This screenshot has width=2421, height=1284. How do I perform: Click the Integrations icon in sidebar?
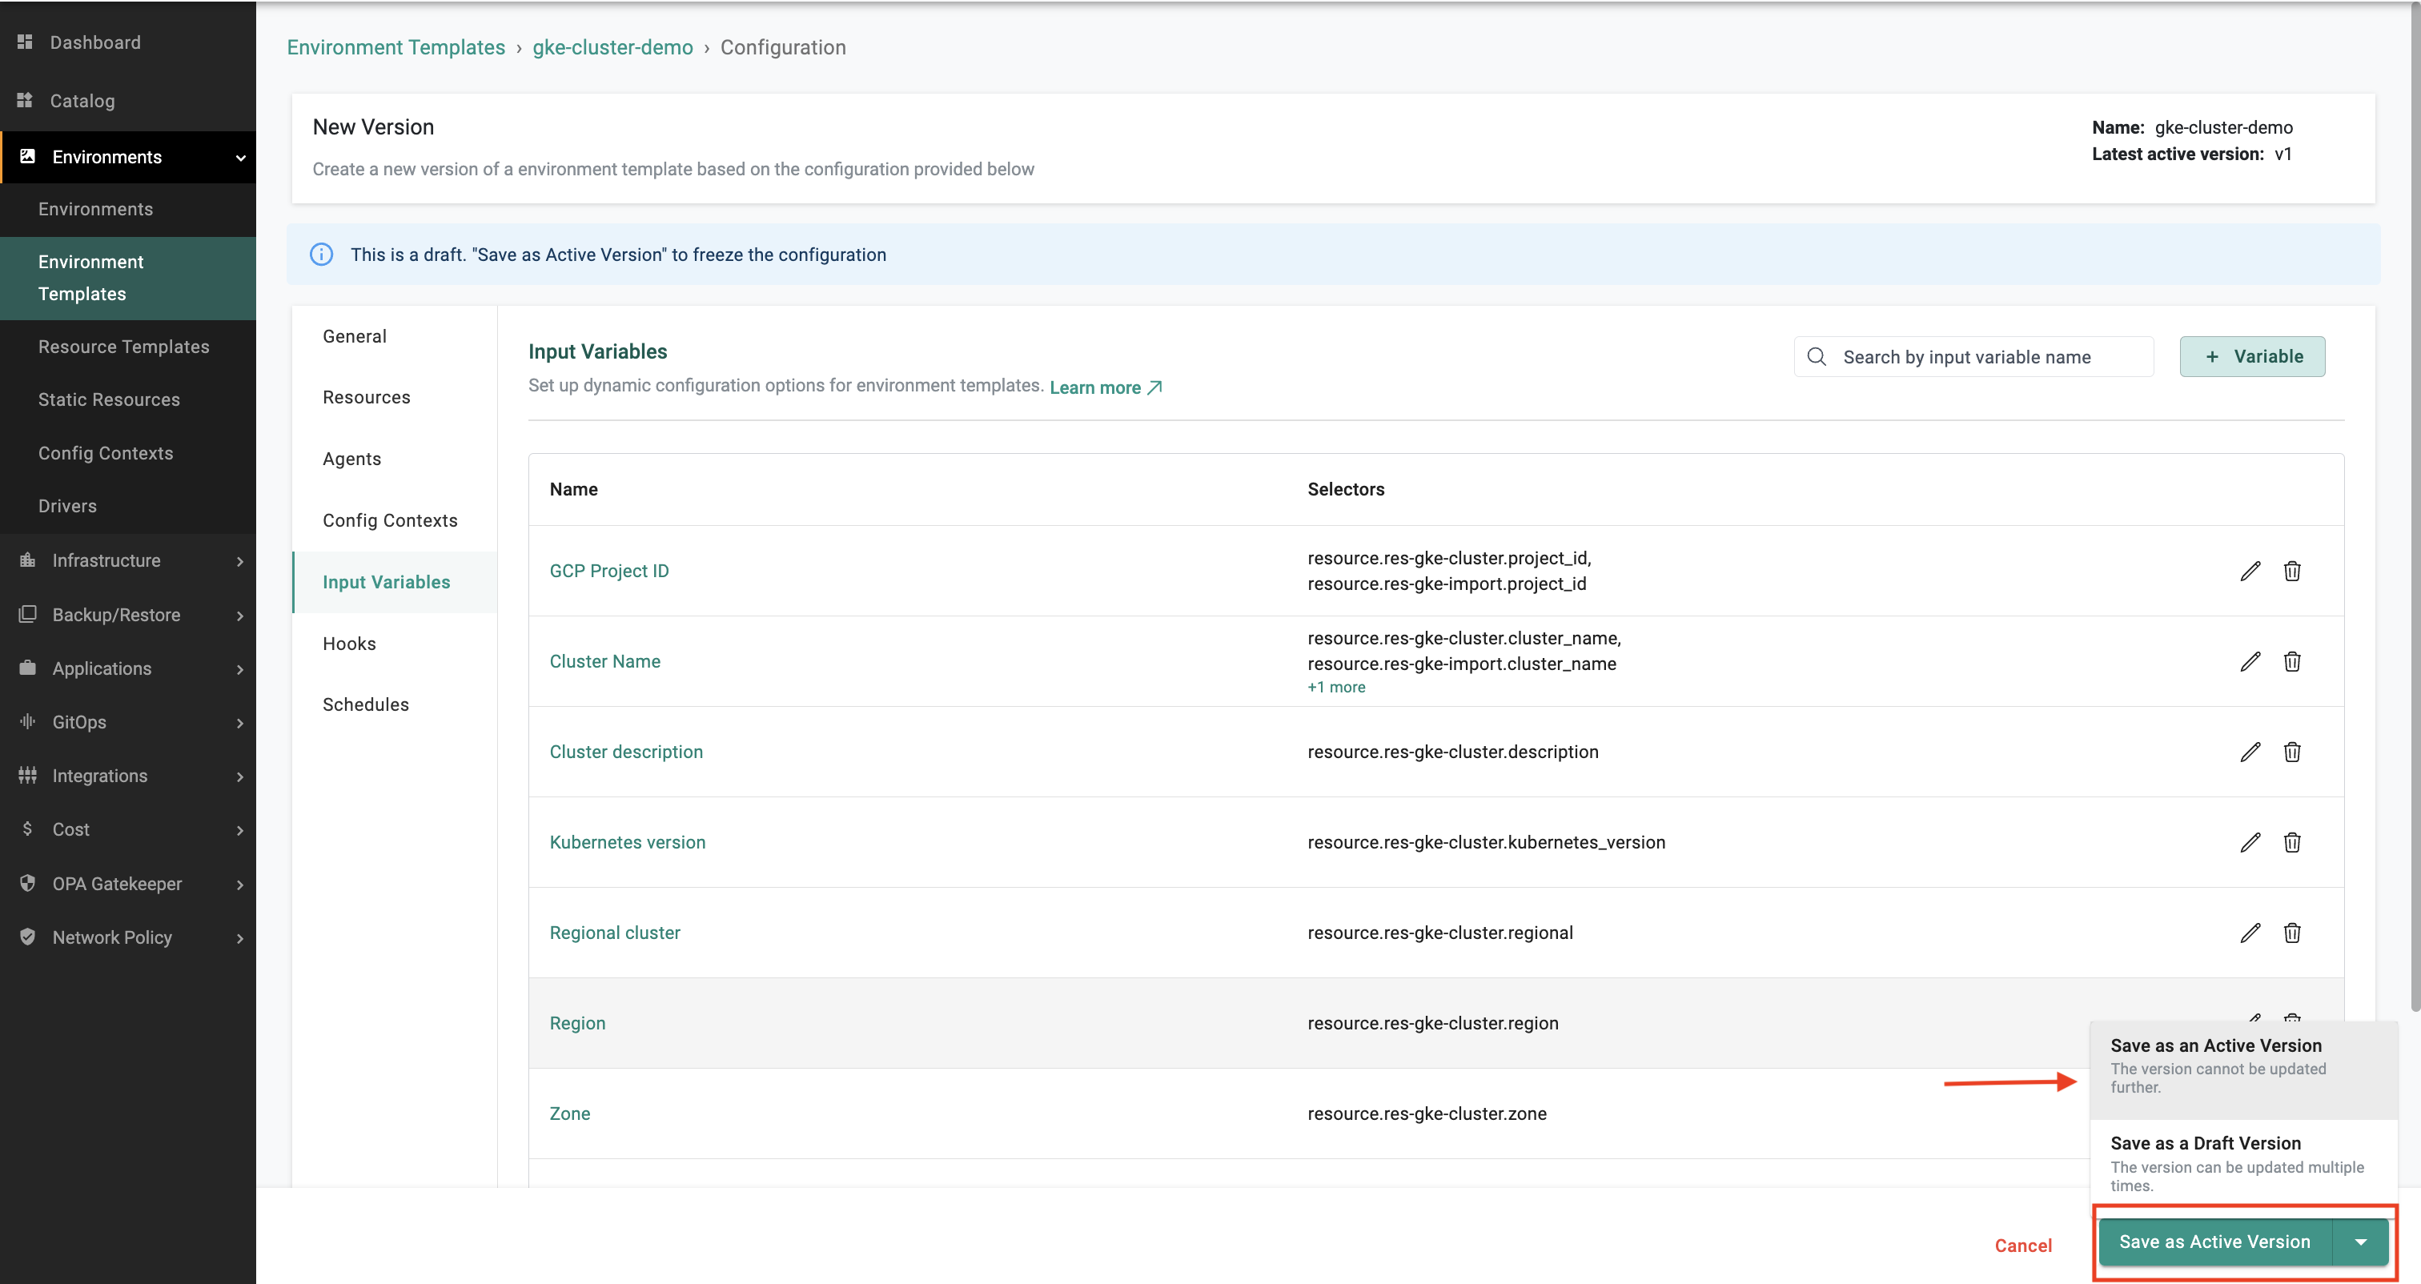(28, 776)
